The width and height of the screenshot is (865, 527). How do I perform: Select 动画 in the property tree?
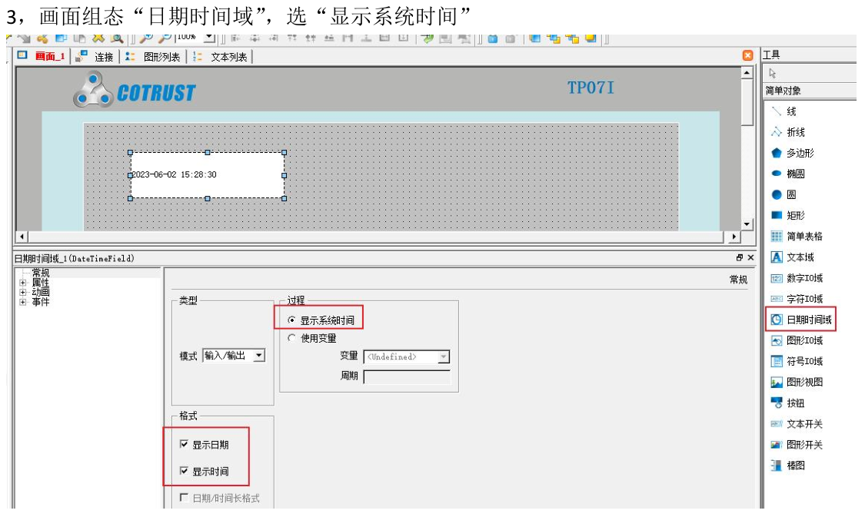click(40, 292)
